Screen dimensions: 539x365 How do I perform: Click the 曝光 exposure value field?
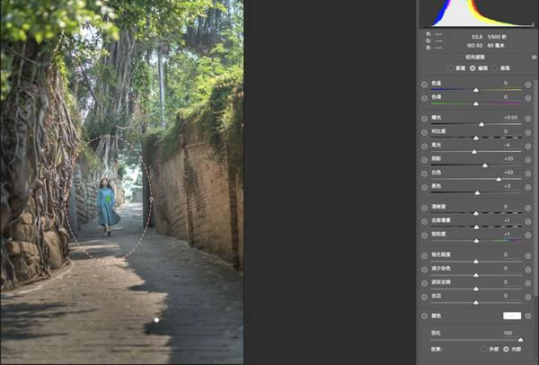[511, 118]
